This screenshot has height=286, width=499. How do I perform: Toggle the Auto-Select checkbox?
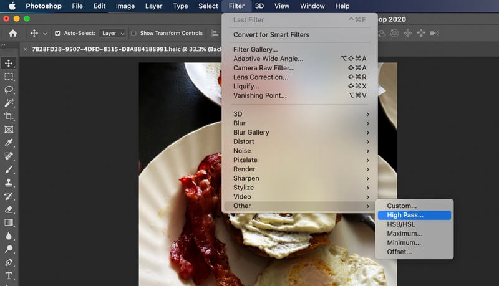(58, 33)
